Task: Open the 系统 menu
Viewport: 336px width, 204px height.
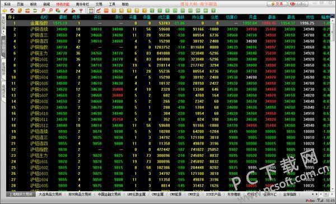Action: coord(7,4)
